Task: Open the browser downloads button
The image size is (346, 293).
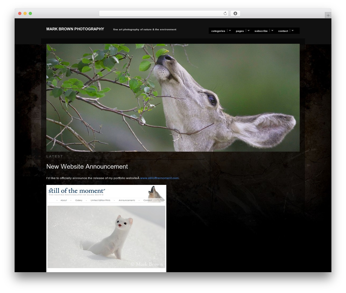Action: pos(235,14)
